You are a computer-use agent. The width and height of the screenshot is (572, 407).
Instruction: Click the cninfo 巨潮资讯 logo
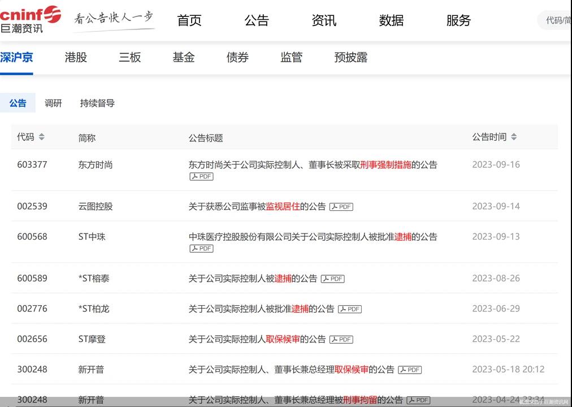[31, 19]
